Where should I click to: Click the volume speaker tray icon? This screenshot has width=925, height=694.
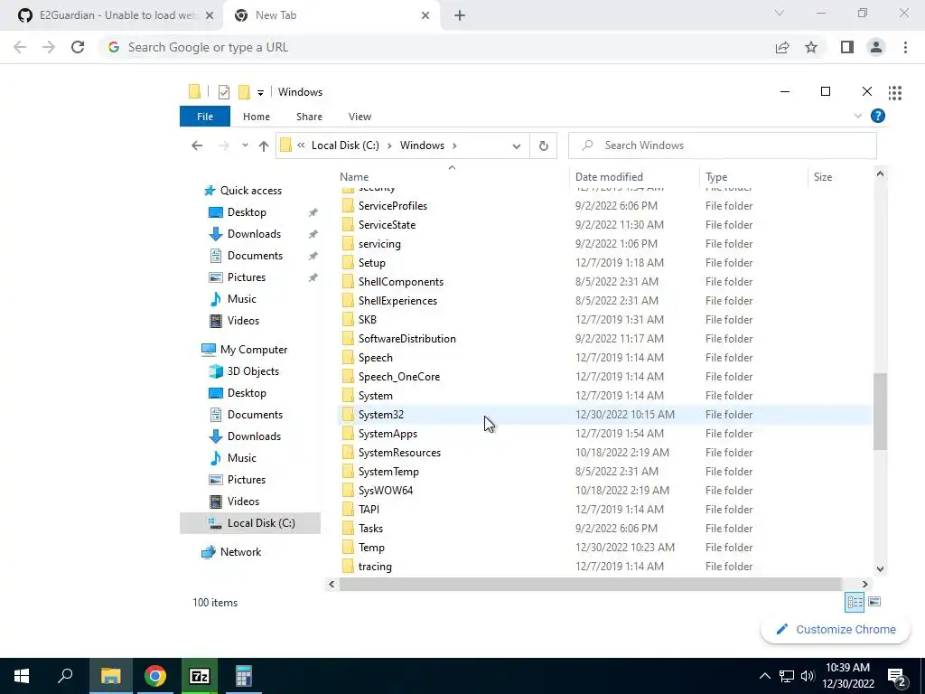tap(808, 676)
